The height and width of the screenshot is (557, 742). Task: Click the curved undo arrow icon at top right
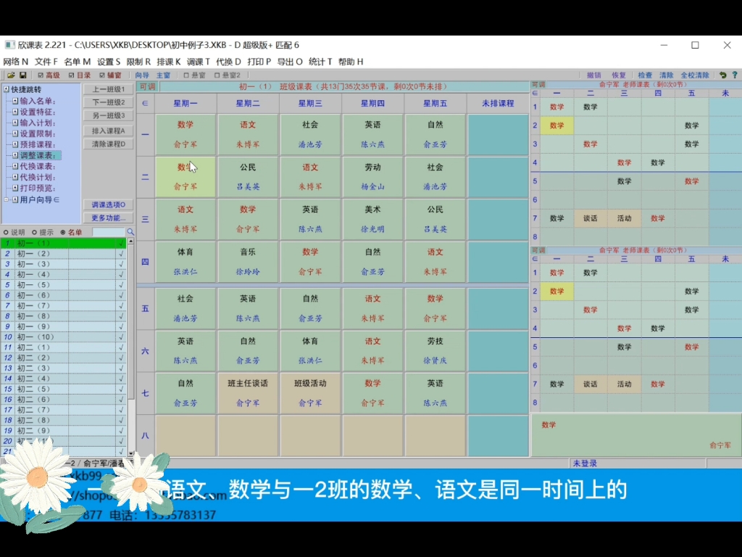(722, 75)
